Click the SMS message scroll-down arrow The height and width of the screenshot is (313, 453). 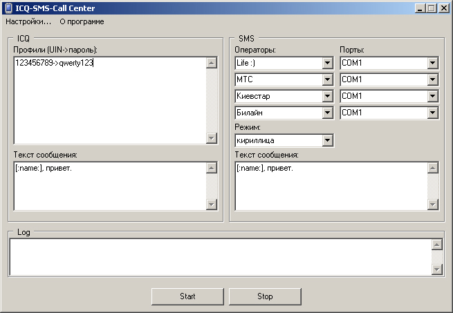[x=433, y=205]
